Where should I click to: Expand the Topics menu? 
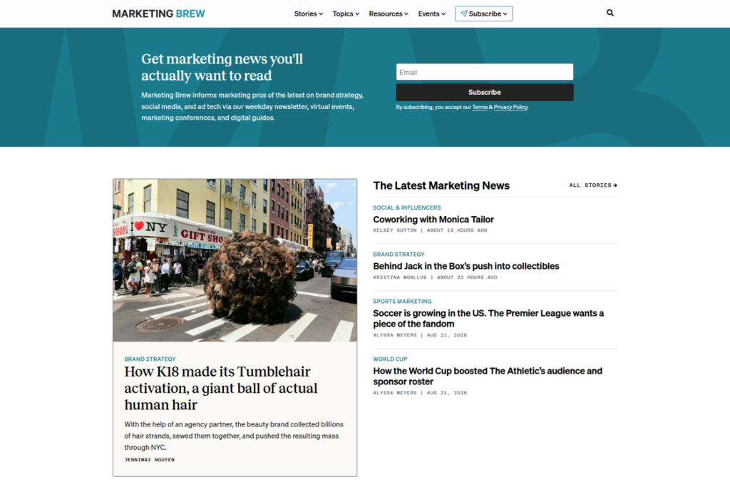click(346, 14)
